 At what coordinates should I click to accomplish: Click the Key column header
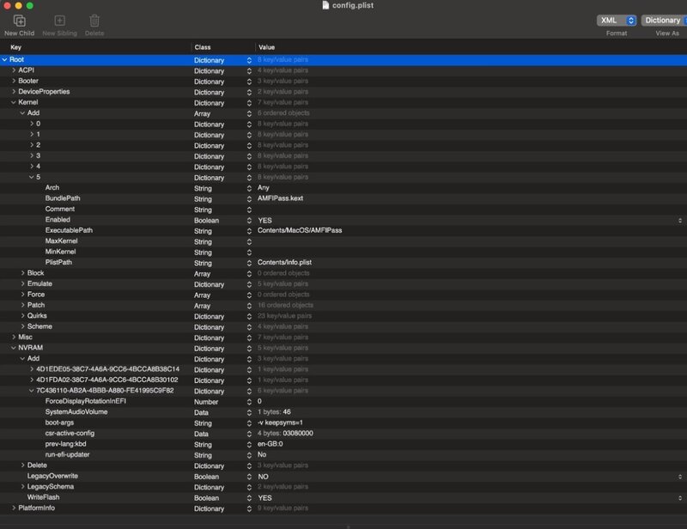click(16, 46)
